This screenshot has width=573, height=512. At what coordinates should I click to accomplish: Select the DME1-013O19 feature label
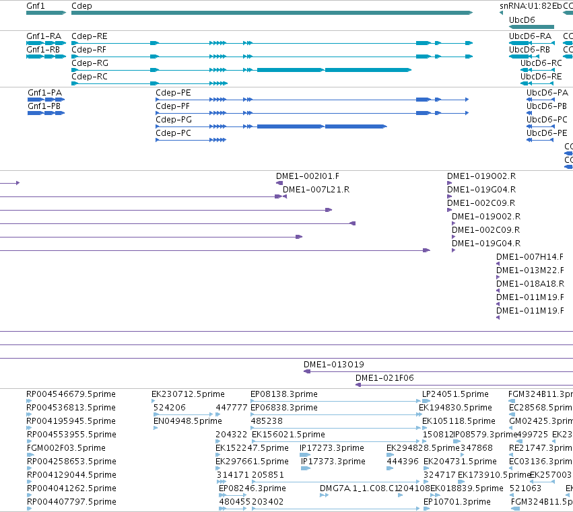coord(334,364)
